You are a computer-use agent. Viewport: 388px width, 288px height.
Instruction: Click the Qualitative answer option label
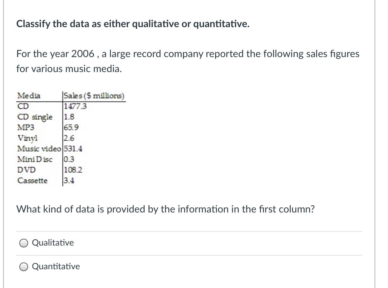click(53, 243)
